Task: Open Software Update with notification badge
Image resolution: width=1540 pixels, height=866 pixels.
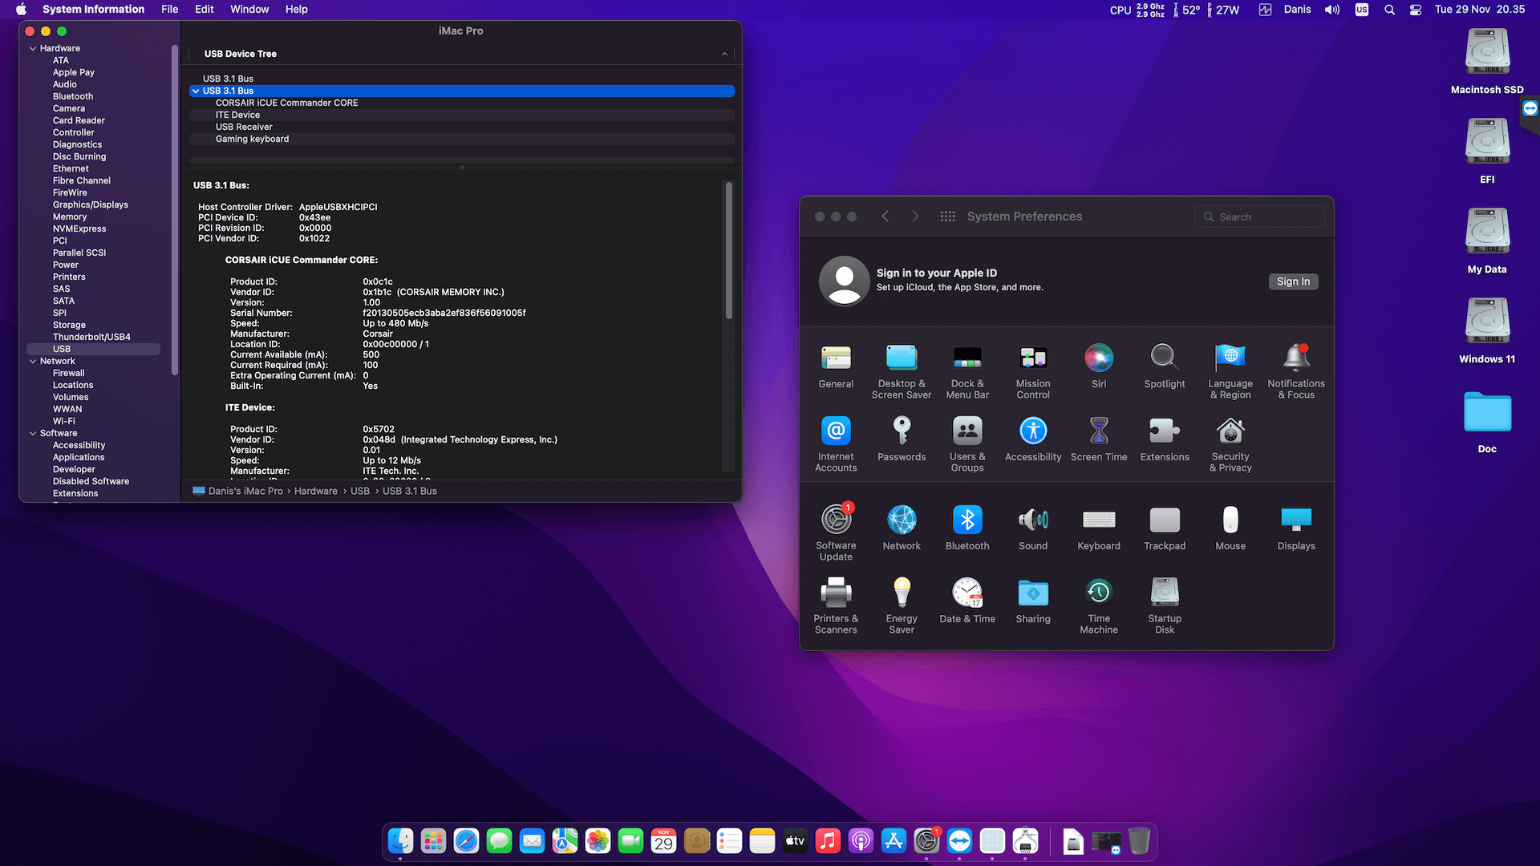Action: [836, 520]
